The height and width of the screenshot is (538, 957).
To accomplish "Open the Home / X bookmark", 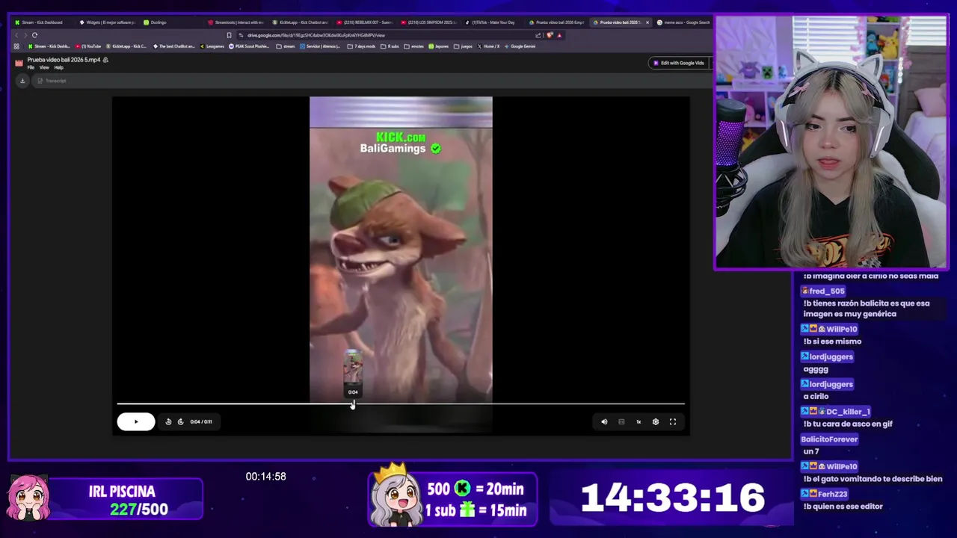I will pyautogui.click(x=489, y=46).
